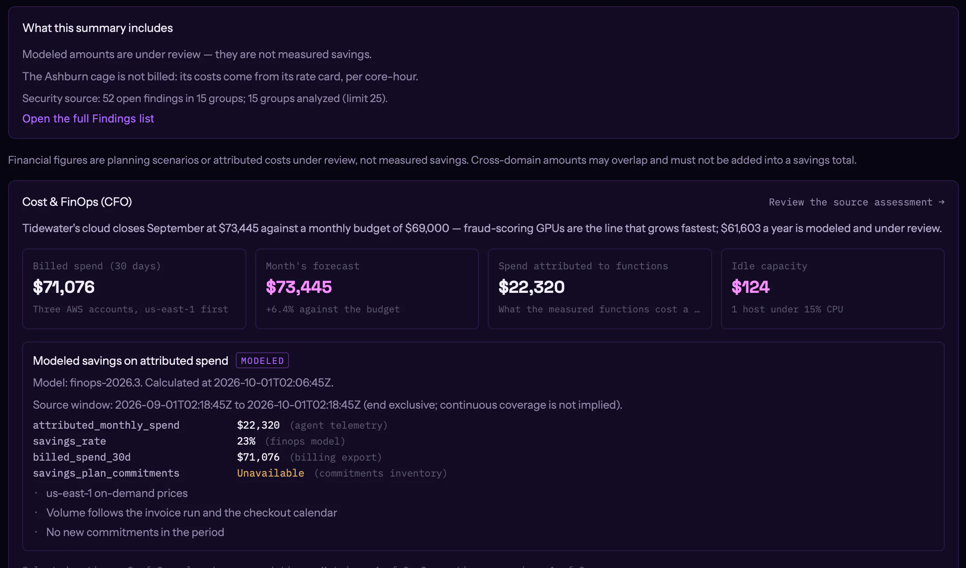
Task: Click the $71,076 billed spend value
Action: pos(64,287)
